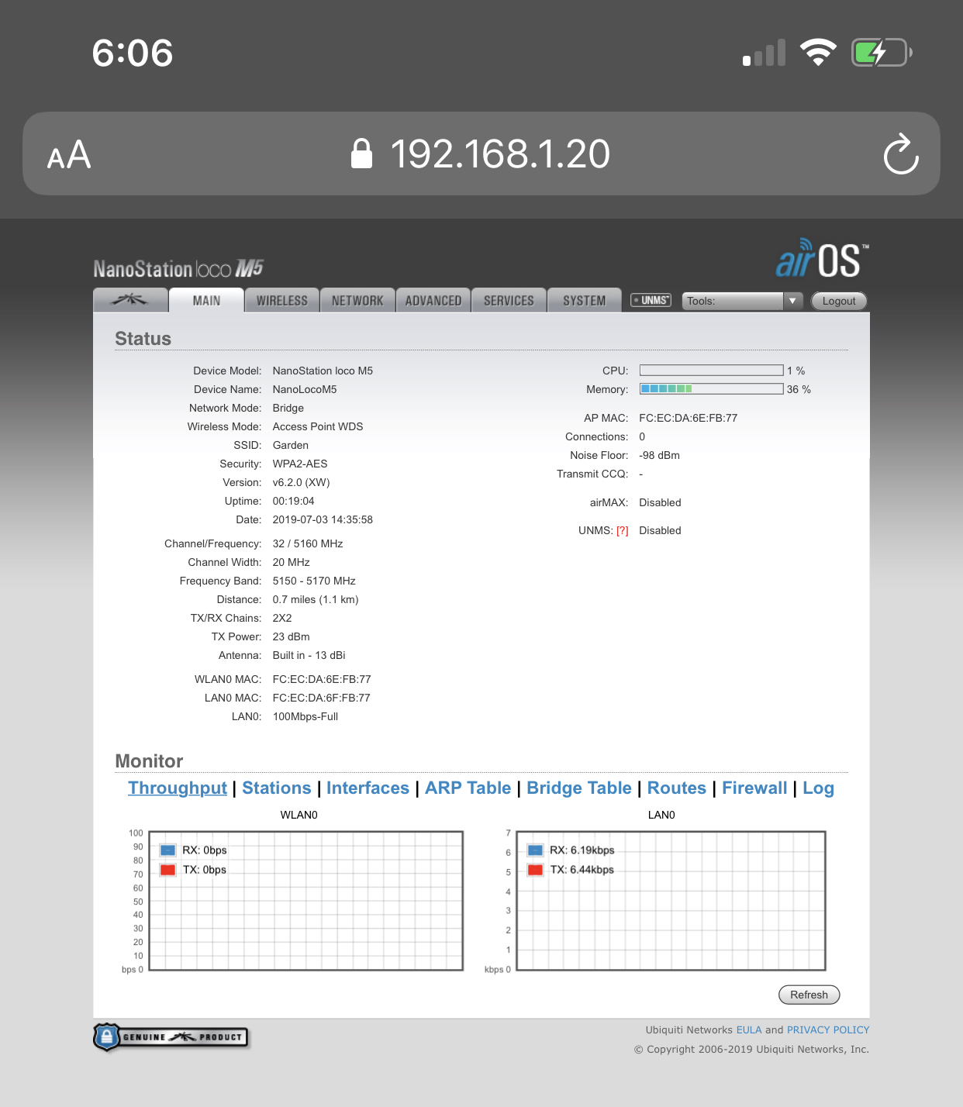Click the Channel Width value 20 MHz
Screen dimensions: 963x1107
click(x=292, y=563)
